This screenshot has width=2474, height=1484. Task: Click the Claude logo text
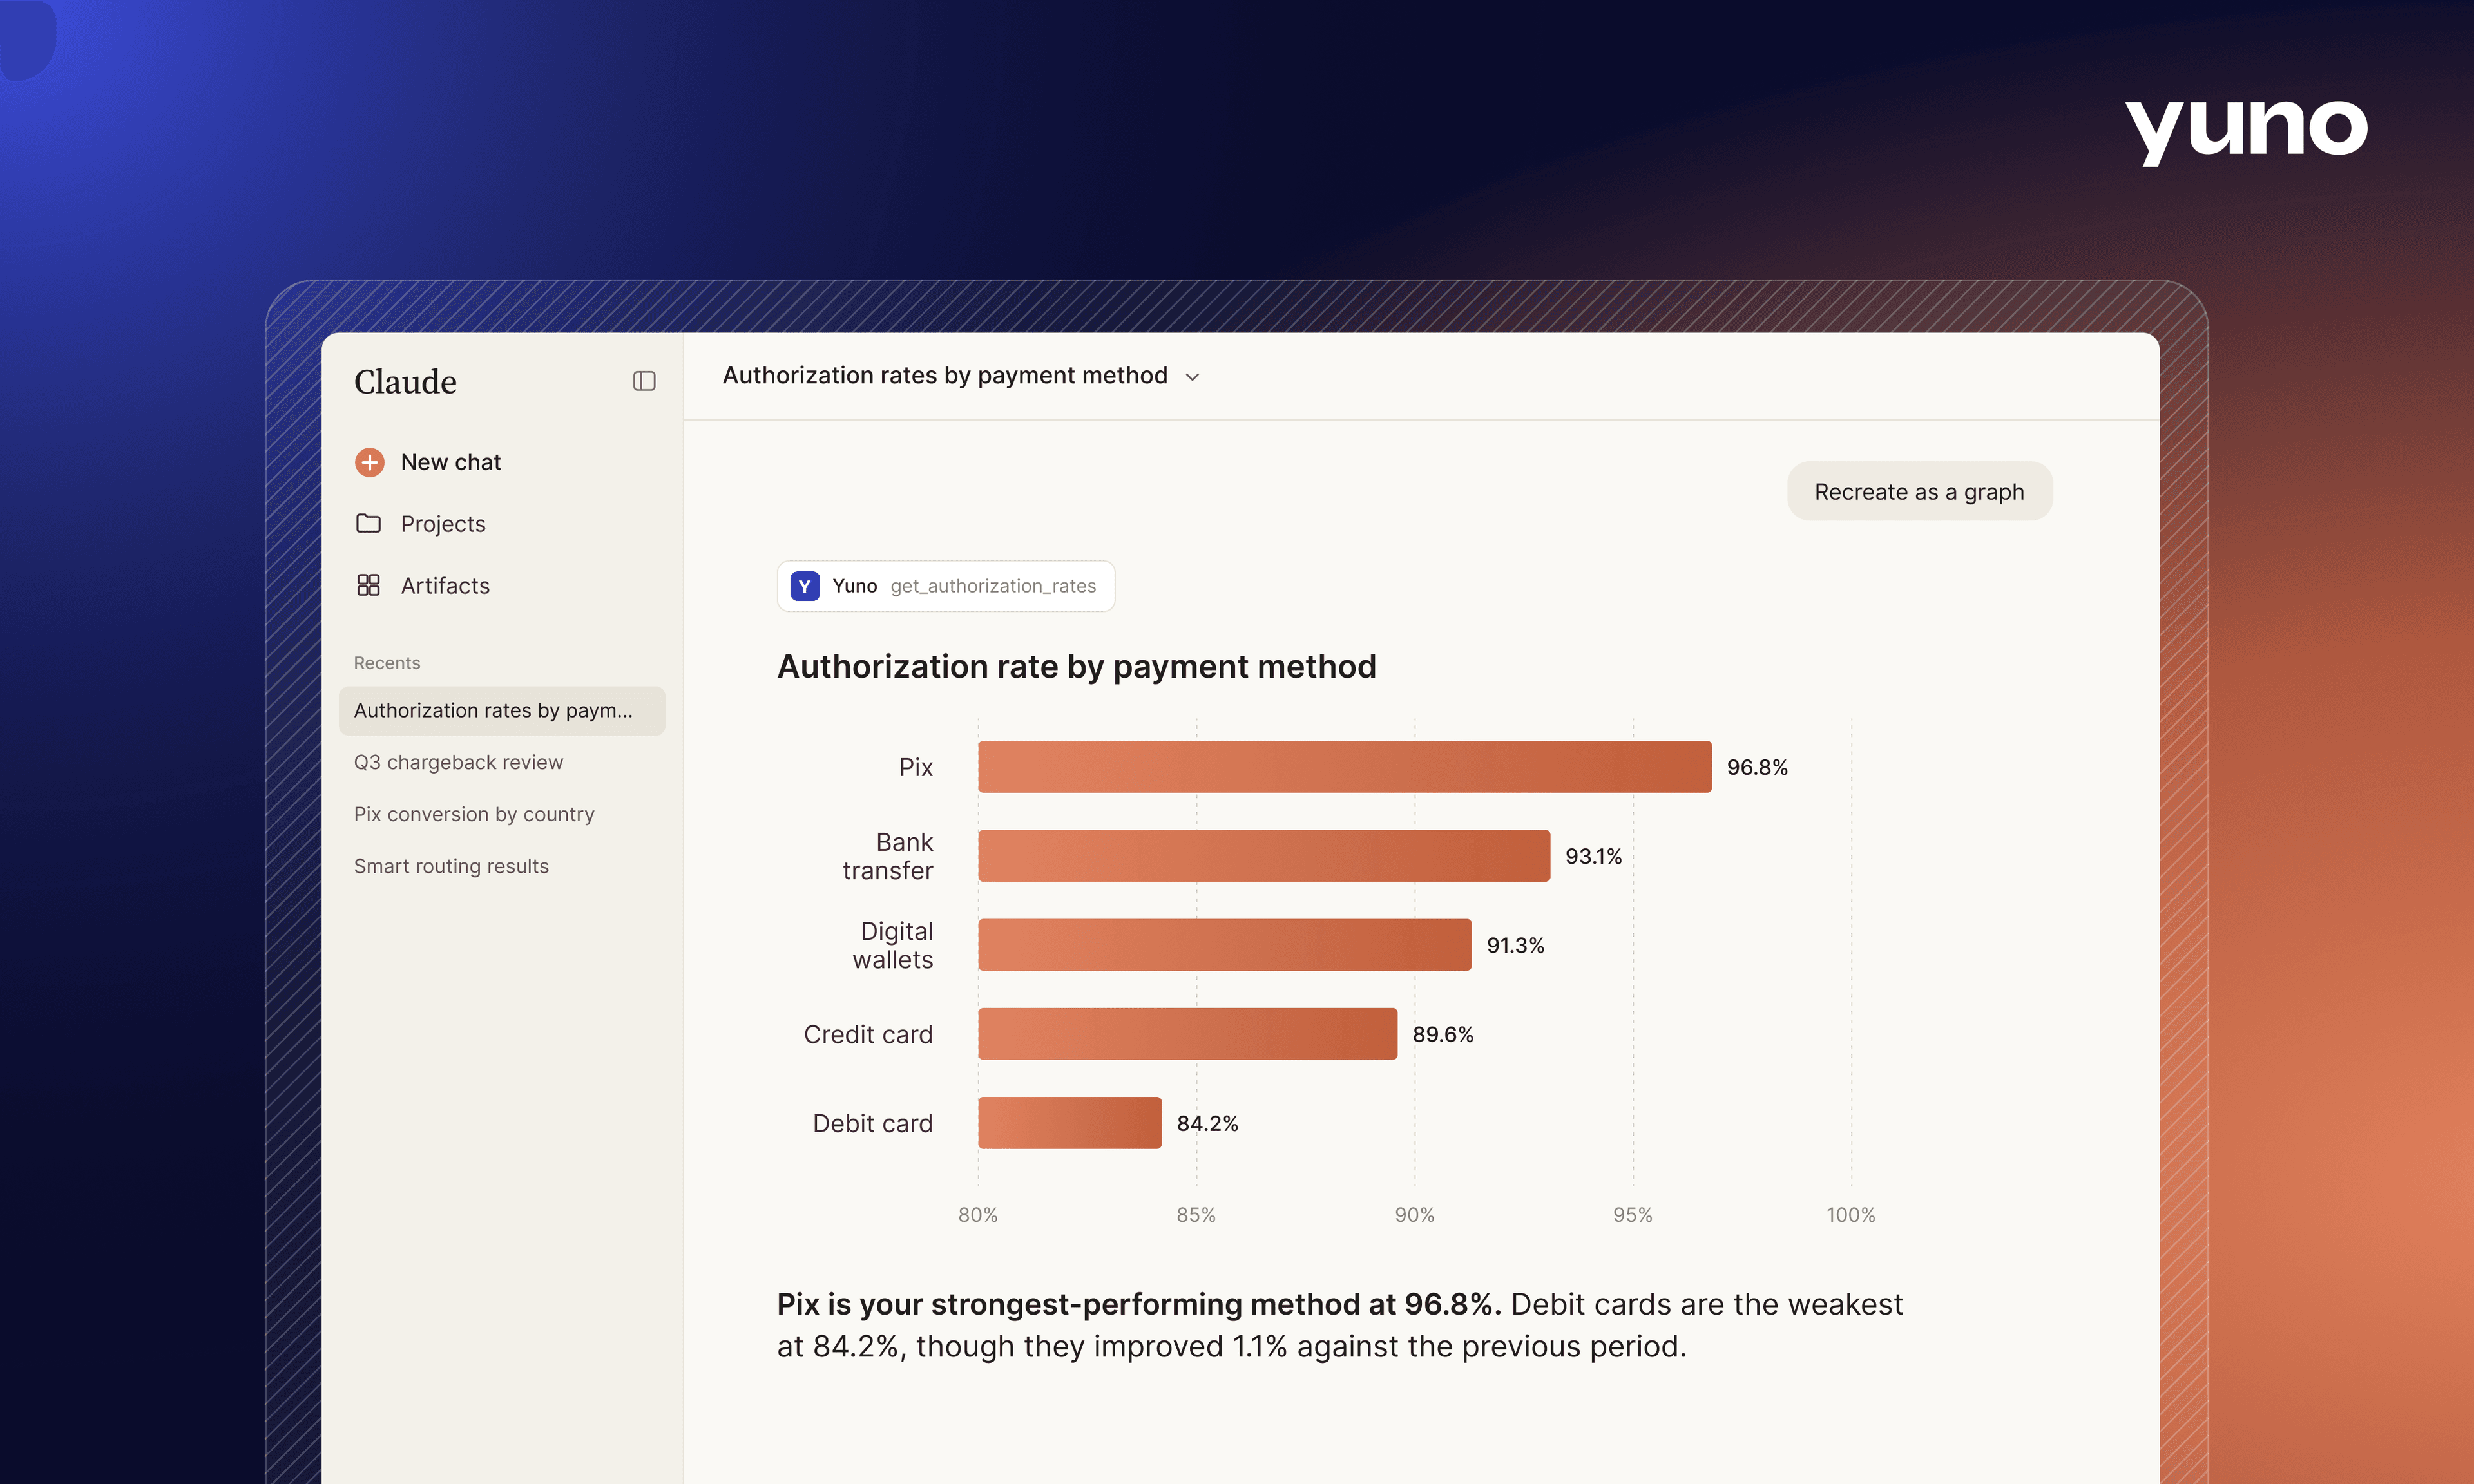pos(405,381)
